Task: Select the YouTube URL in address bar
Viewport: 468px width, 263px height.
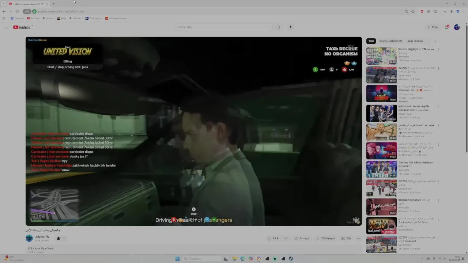Action: pyautogui.click(x=61, y=11)
